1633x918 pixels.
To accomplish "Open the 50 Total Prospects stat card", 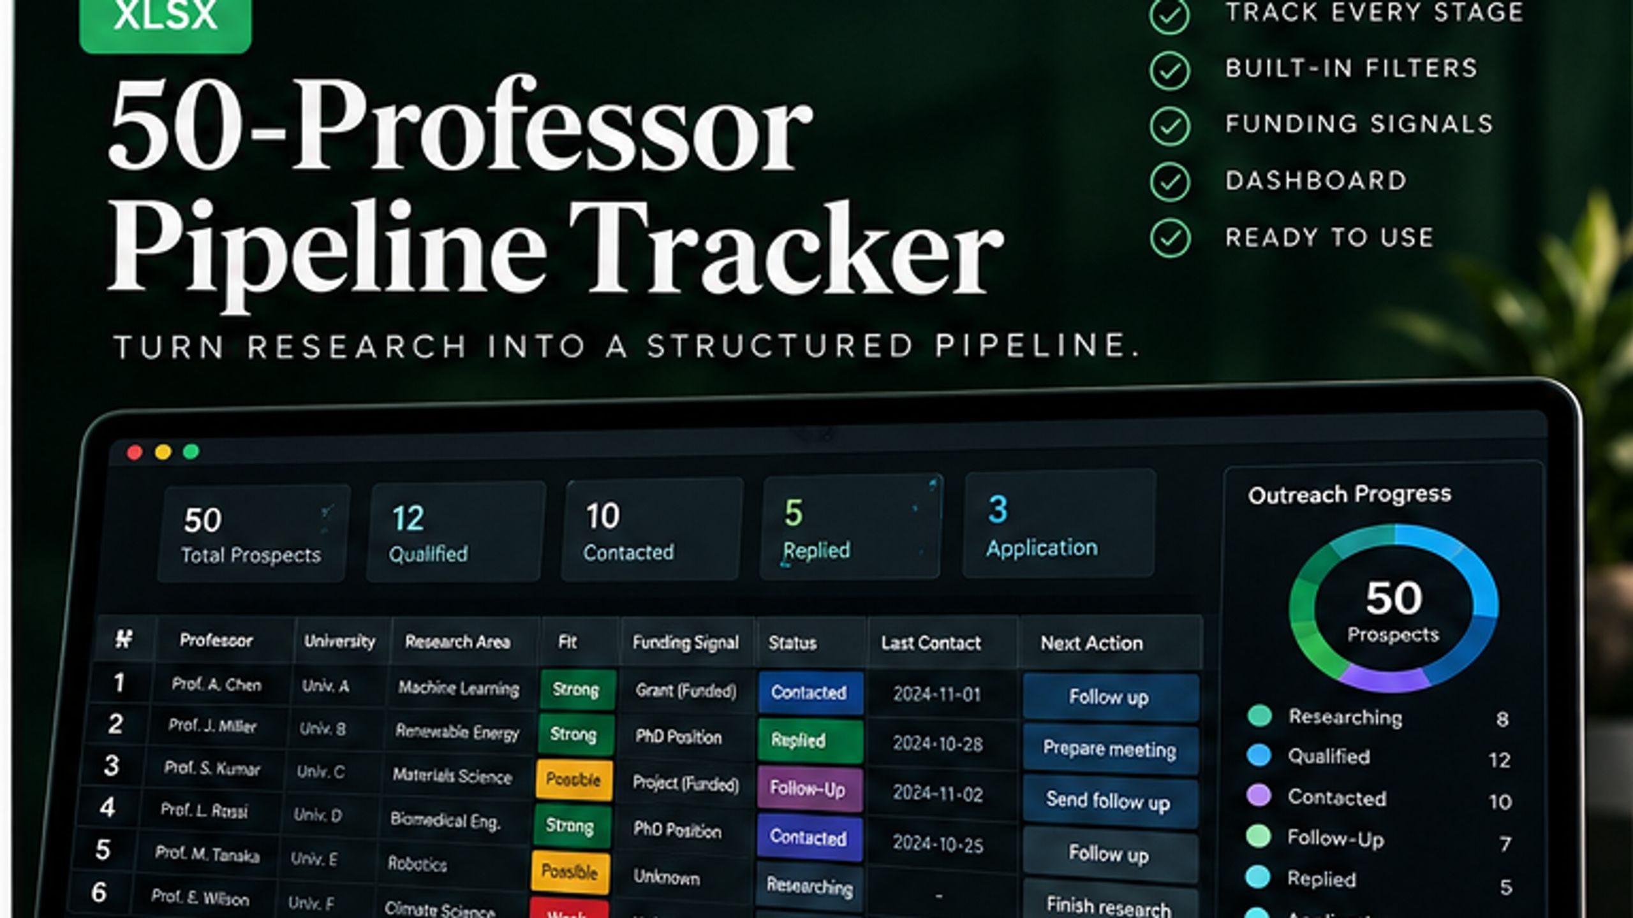I will click(253, 534).
